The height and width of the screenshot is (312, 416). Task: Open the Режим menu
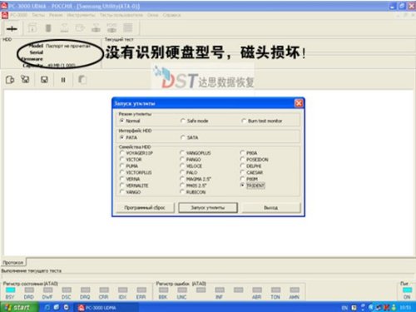click(56, 15)
